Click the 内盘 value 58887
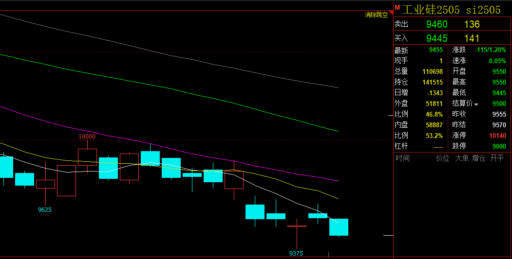Screen dimensions: 512x259 (x=434, y=125)
